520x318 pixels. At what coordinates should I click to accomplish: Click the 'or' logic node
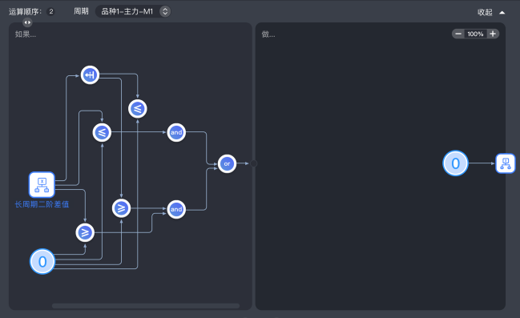coord(227,164)
